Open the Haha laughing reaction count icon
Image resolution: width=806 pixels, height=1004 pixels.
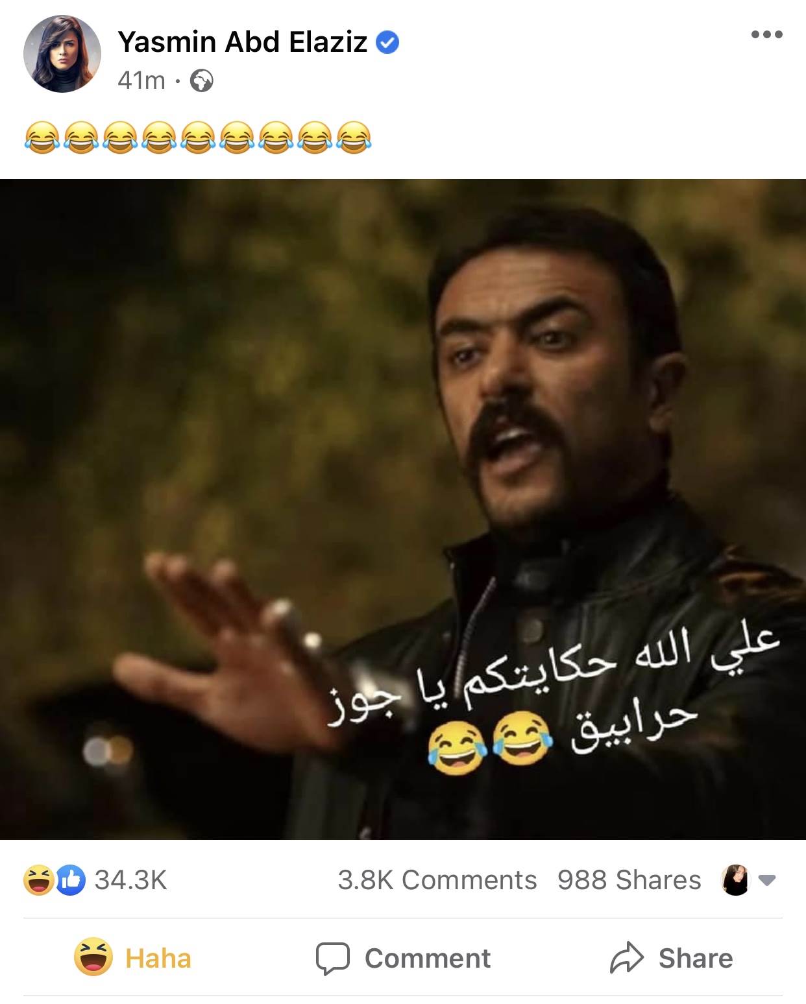38,880
